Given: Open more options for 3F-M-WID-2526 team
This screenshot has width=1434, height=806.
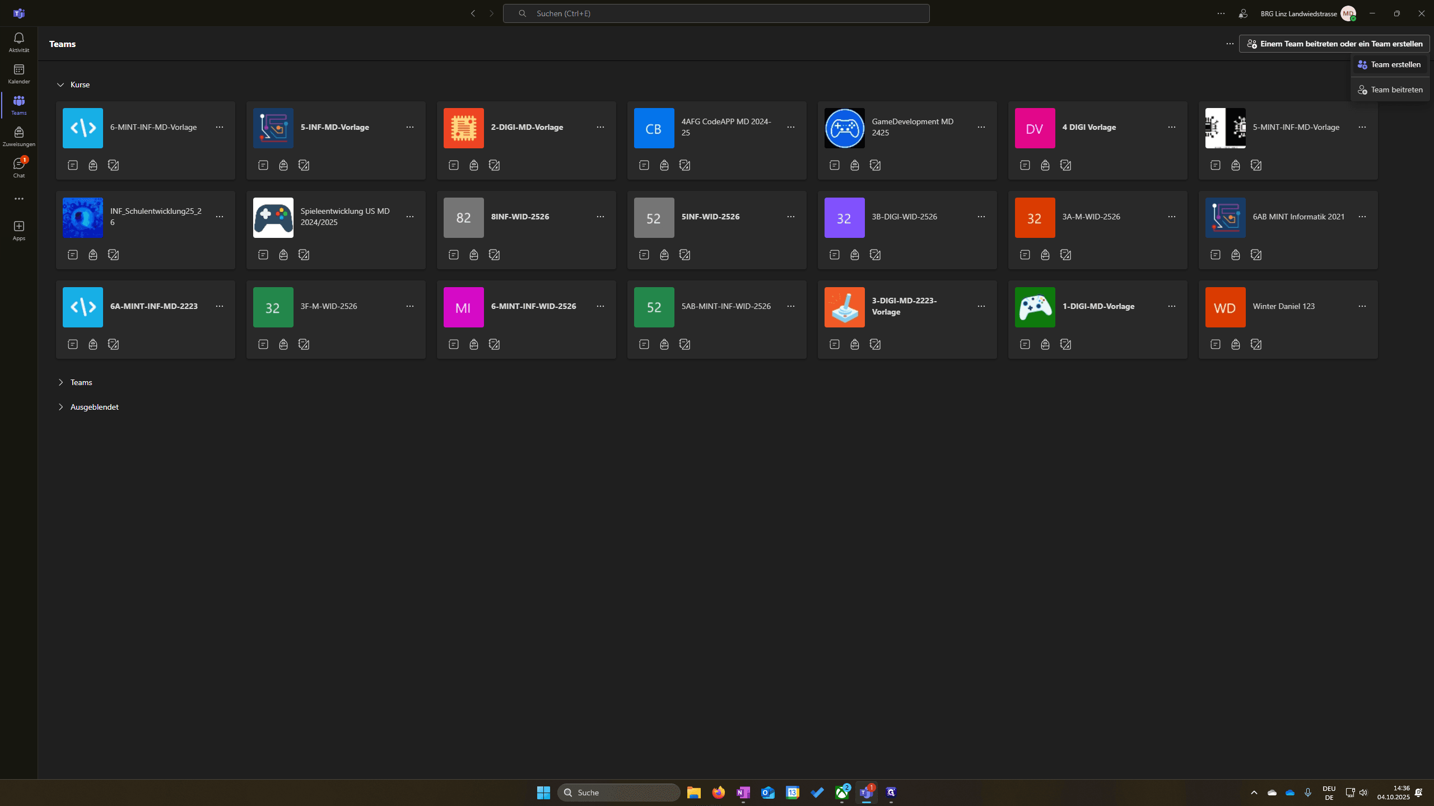Looking at the screenshot, I should coord(410,306).
